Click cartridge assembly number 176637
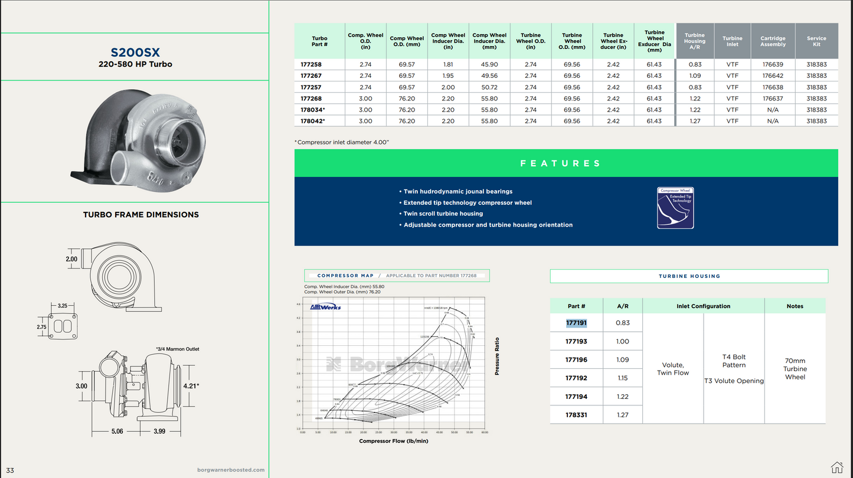This screenshot has width=853, height=478. [x=773, y=99]
